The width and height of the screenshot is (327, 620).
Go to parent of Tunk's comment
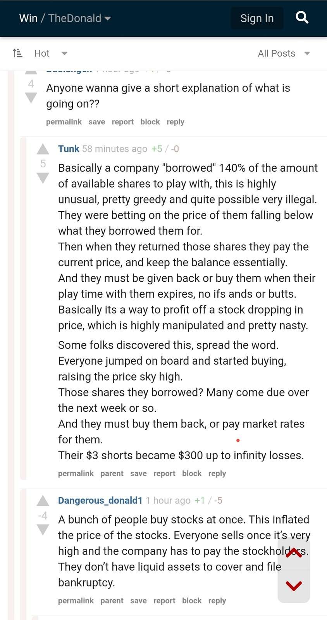(x=112, y=474)
